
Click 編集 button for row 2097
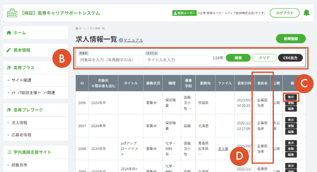point(291,132)
